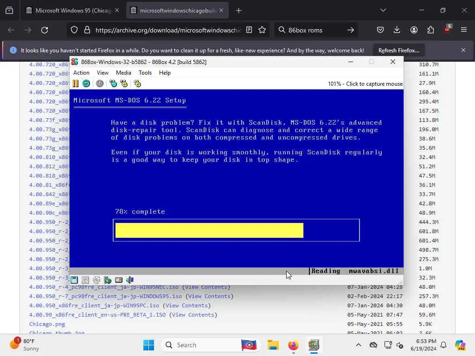Open the Tools menu in 86Box
The width and height of the screenshot is (475, 356).
145,73
